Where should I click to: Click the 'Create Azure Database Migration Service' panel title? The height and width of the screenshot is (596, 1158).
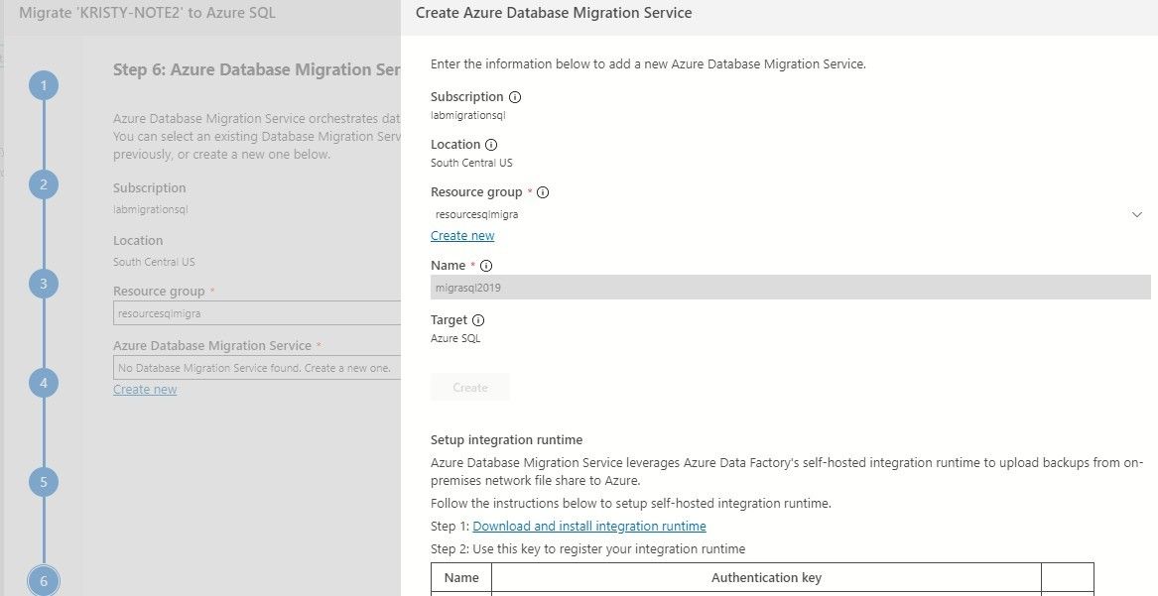tap(554, 13)
